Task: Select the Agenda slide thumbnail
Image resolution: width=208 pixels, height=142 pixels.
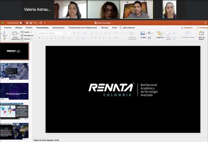Action: tap(14, 71)
